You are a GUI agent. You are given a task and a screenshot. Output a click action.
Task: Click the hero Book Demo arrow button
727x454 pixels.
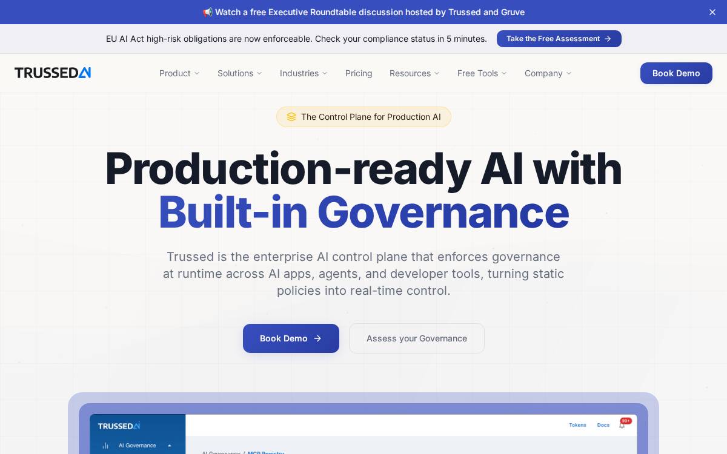point(291,338)
